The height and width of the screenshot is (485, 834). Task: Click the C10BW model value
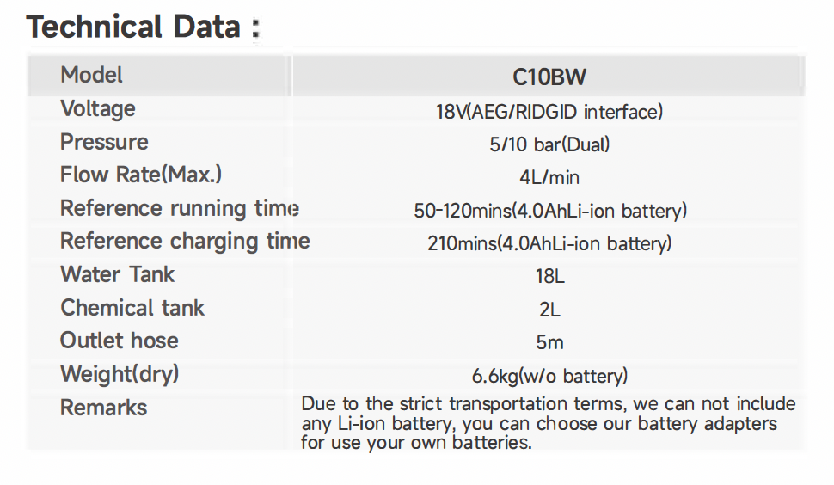click(549, 77)
